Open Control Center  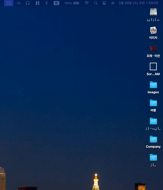[x=104, y=3]
